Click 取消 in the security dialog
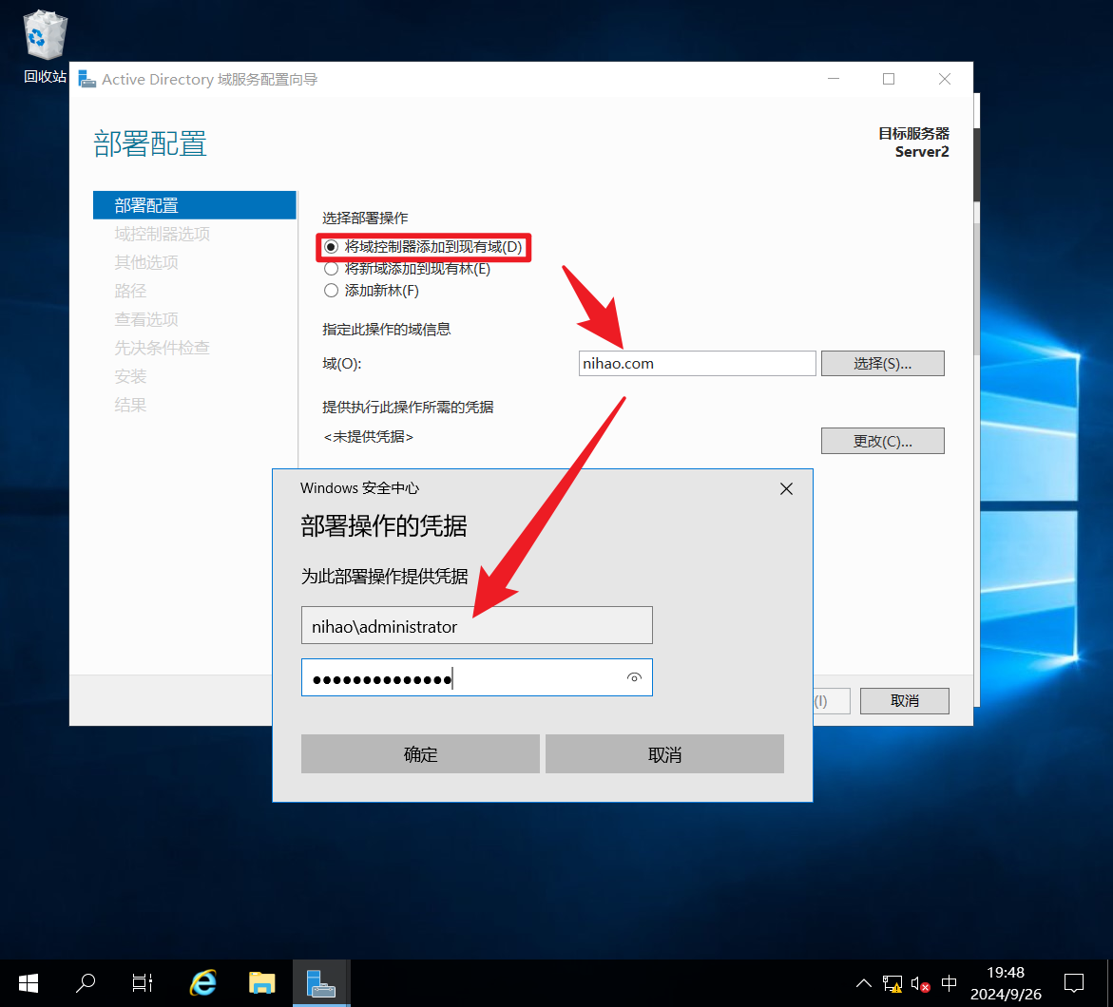Viewport: 1113px width, 1007px height. [664, 754]
